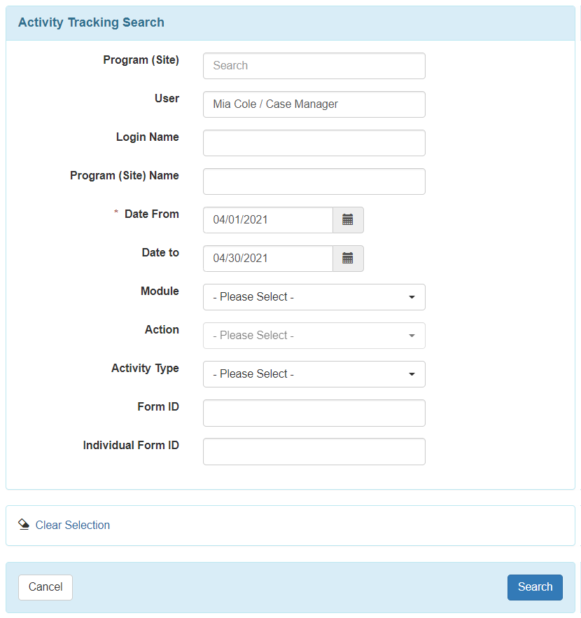This screenshot has height=618, width=581.
Task: Click the Search button
Action: (x=535, y=587)
